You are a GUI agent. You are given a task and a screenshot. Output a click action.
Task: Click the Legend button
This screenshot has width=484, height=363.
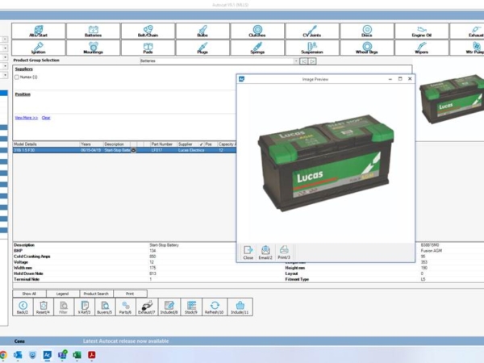63,294
